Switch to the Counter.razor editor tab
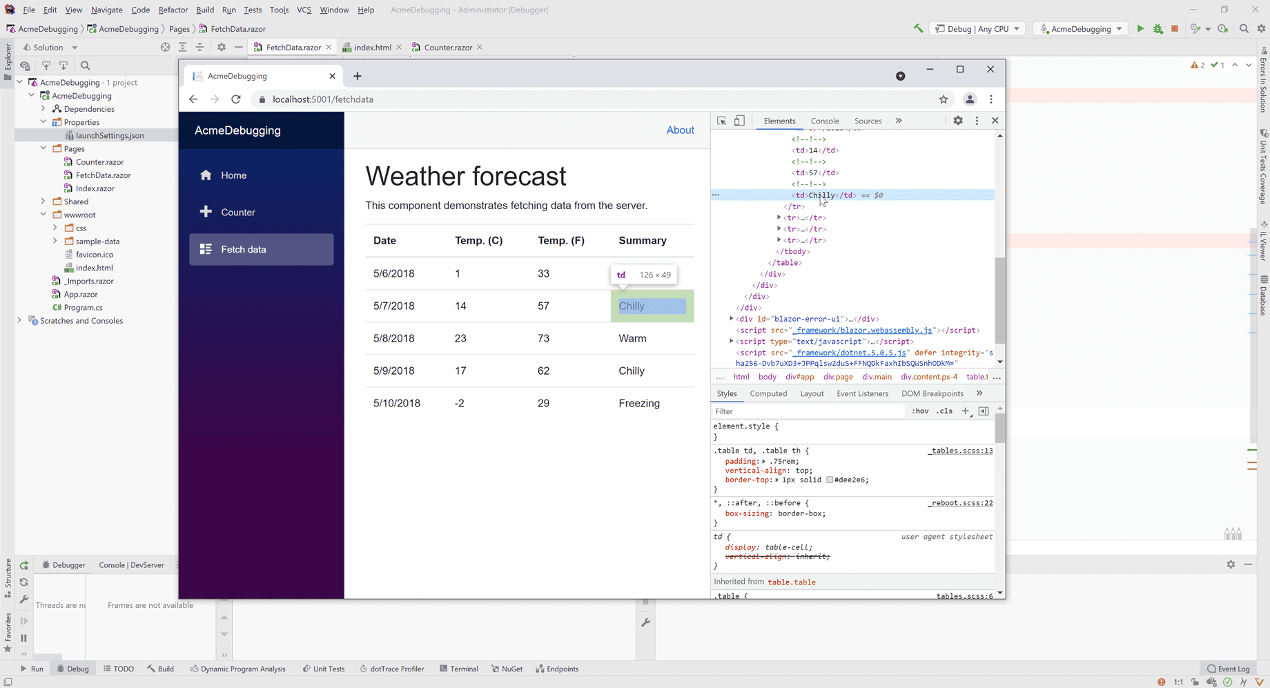Image resolution: width=1270 pixels, height=688 pixels. pos(448,47)
